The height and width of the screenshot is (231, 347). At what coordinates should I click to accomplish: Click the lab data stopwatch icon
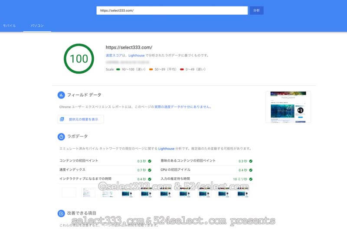click(x=61, y=137)
